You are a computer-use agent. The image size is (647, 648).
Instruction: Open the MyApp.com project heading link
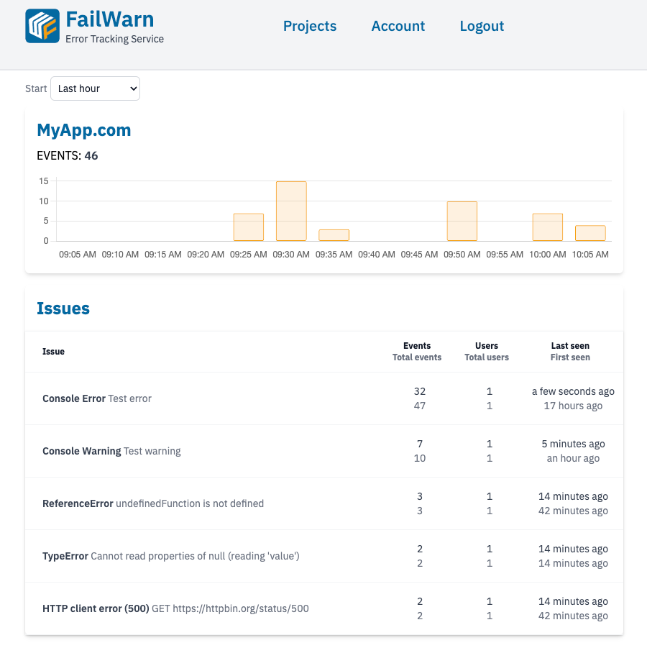pyautogui.click(x=83, y=130)
